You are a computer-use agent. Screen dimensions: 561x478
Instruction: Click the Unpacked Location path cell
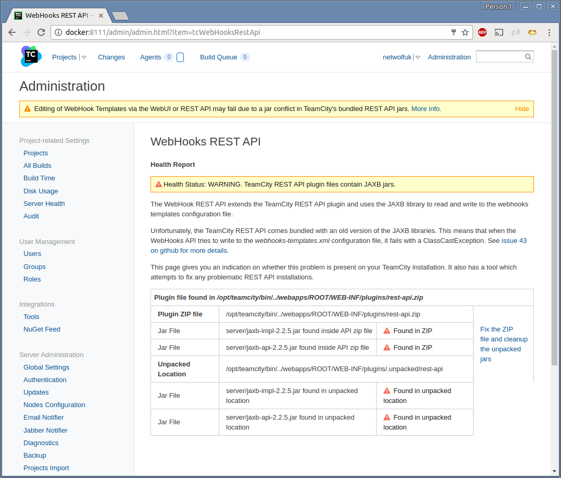tap(346, 369)
